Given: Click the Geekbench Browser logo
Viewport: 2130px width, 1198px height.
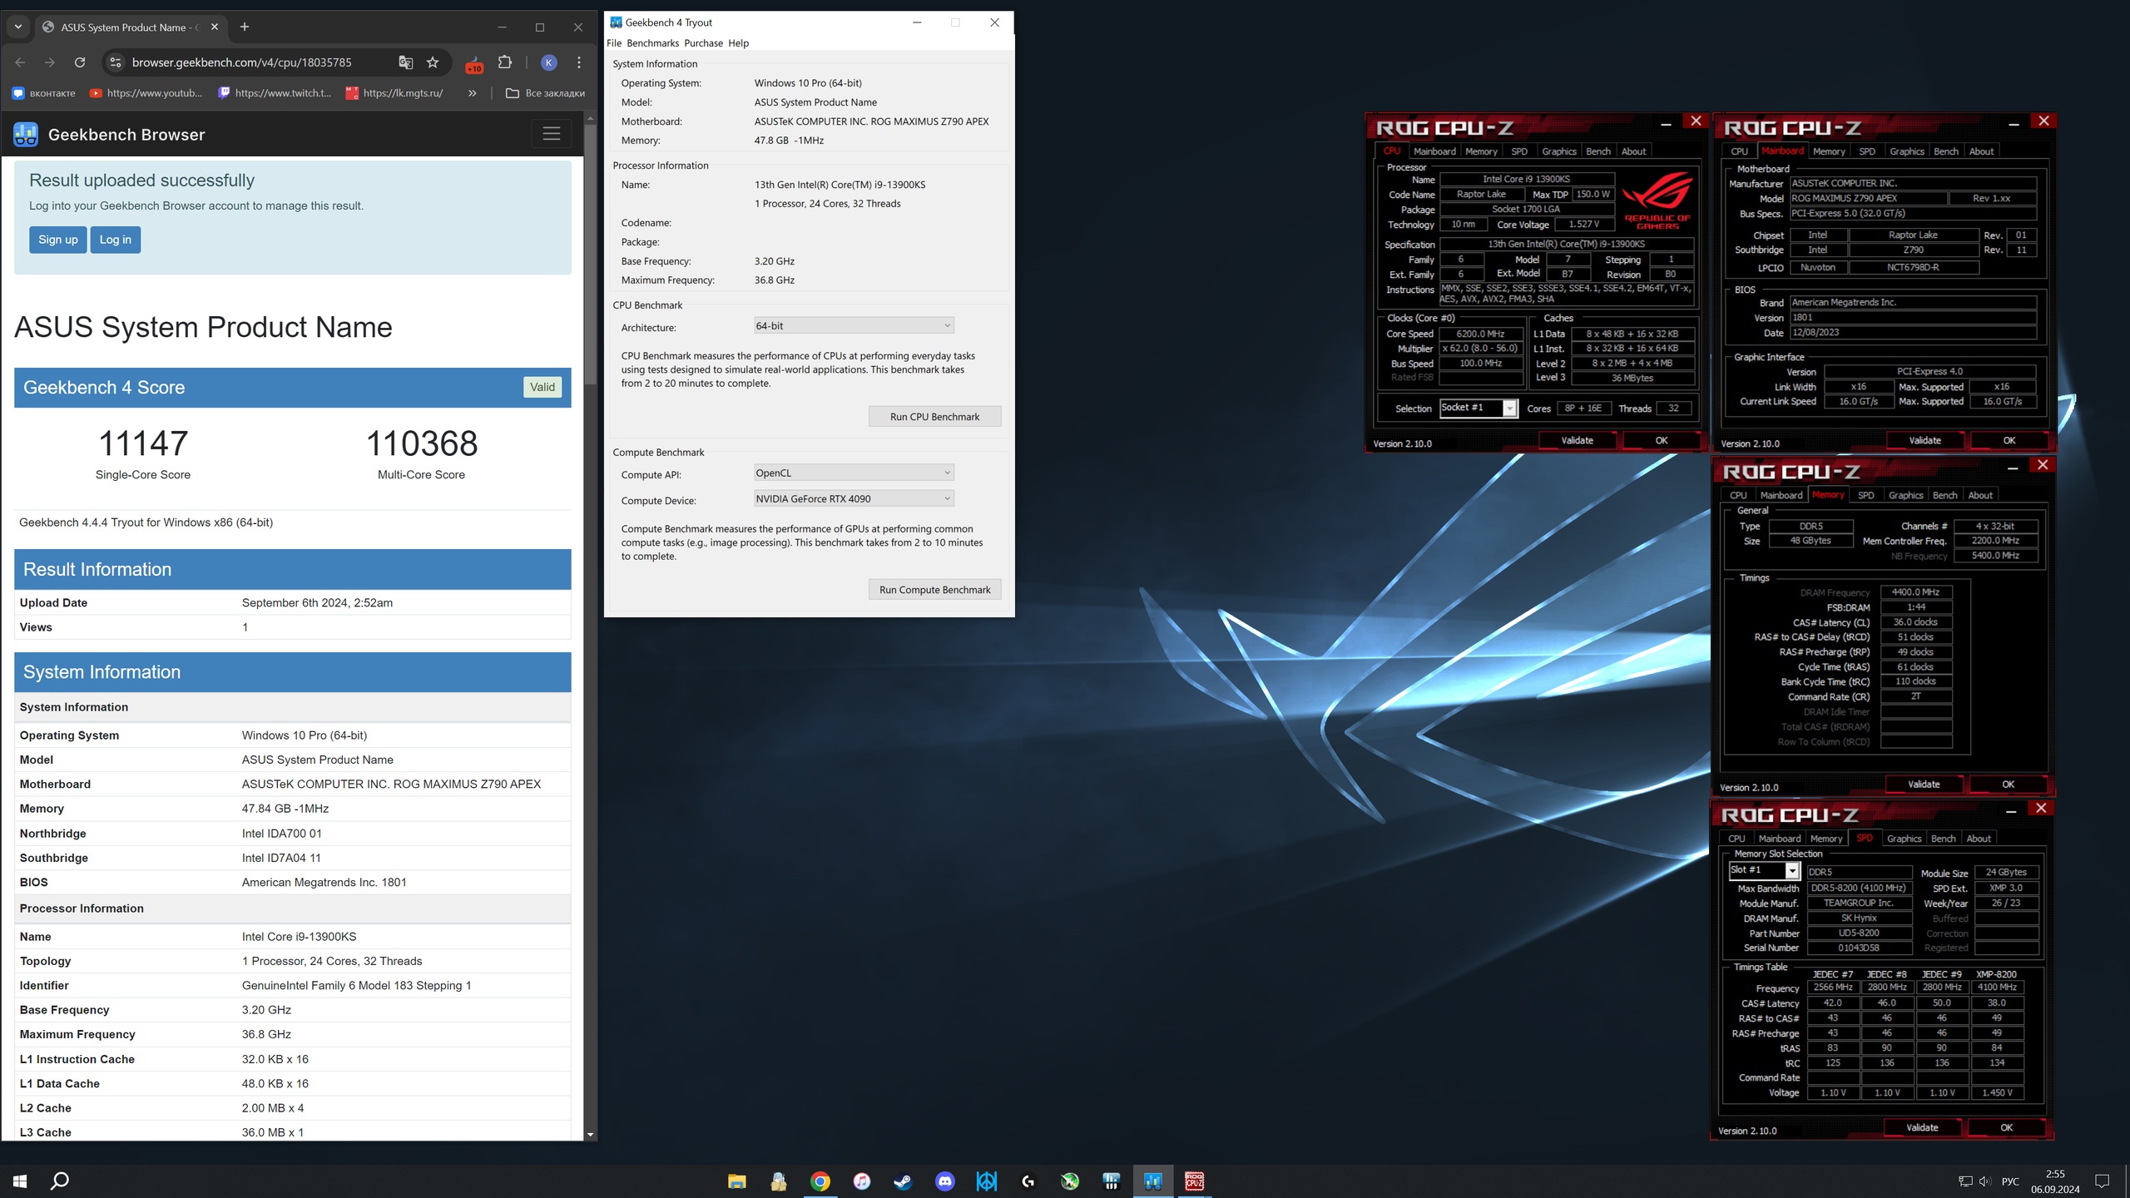Looking at the screenshot, I should [26, 134].
